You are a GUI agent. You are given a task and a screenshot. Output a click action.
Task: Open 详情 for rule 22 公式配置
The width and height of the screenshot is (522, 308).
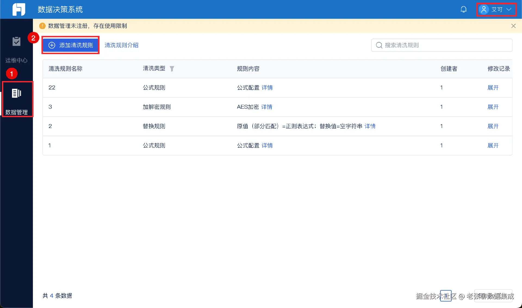pyautogui.click(x=267, y=88)
